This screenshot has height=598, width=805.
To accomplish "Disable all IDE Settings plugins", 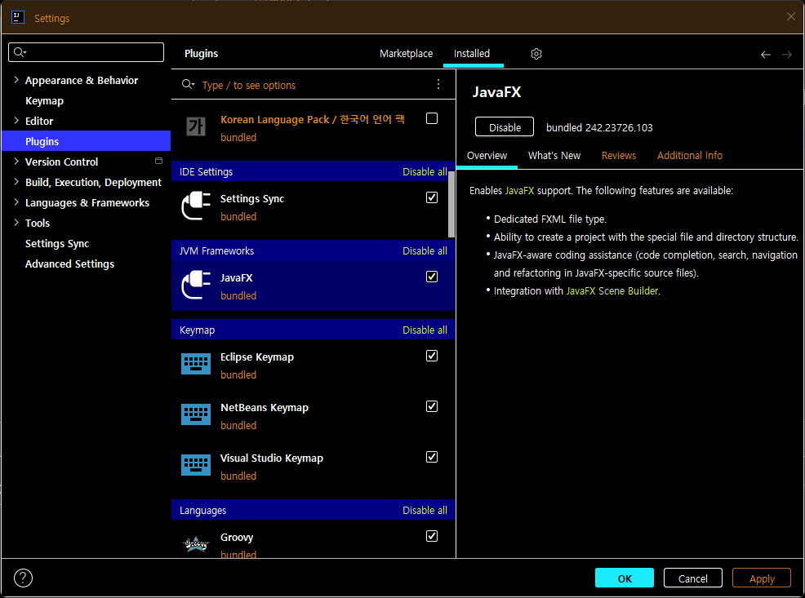I will click(x=425, y=172).
